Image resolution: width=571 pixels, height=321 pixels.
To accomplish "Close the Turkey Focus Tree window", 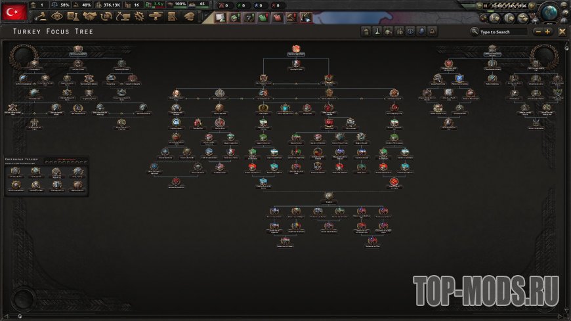I will click(x=562, y=32).
